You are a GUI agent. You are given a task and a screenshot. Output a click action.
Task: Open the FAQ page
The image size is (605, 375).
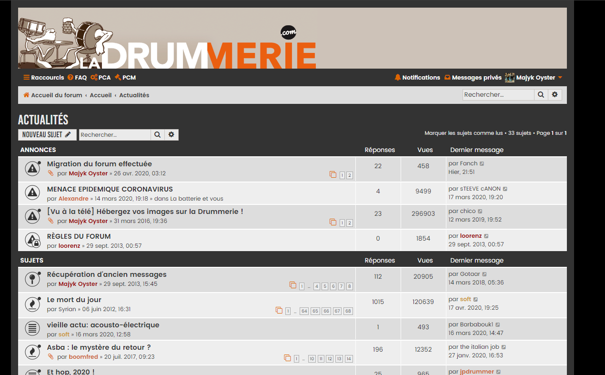point(77,78)
